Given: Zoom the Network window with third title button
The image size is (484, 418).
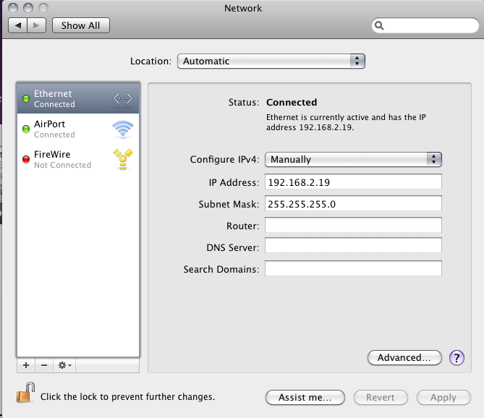Looking at the screenshot, I should point(43,8).
